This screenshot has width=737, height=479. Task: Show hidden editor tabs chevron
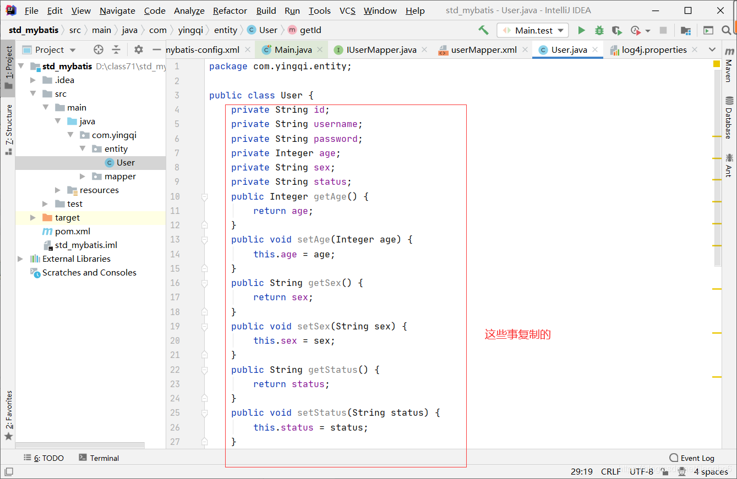tap(712, 49)
